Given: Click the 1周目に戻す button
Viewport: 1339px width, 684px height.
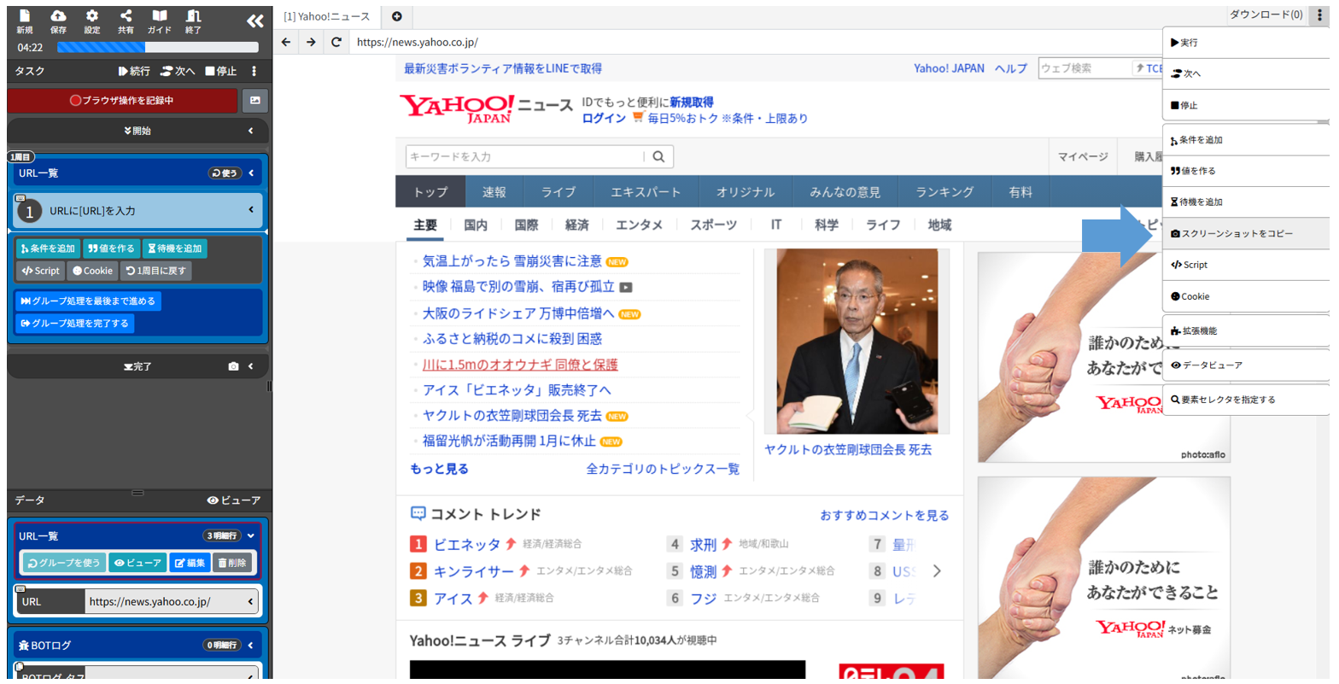Looking at the screenshot, I should tap(155, 271).
